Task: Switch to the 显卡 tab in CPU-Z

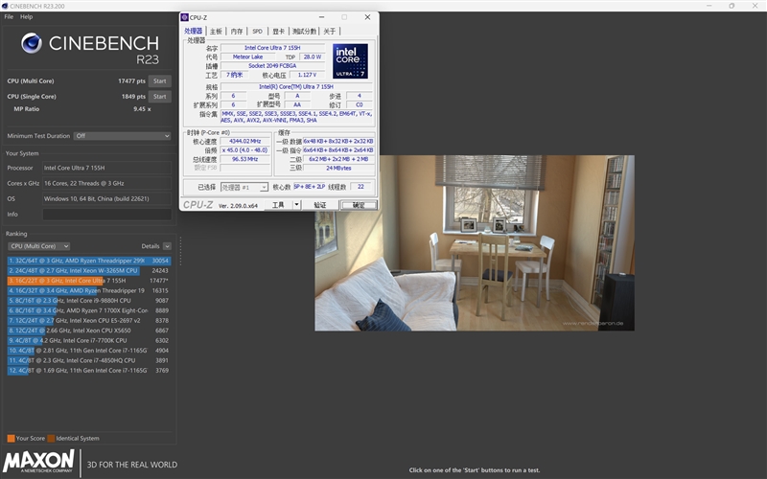Action: point(278,32)
